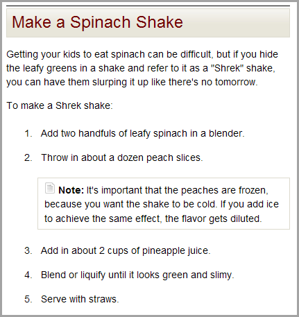Click step 3 'Add in about 2 cups of pineapple juice'
The width and height of the screenshot is (299, 317).
point(126,250)
